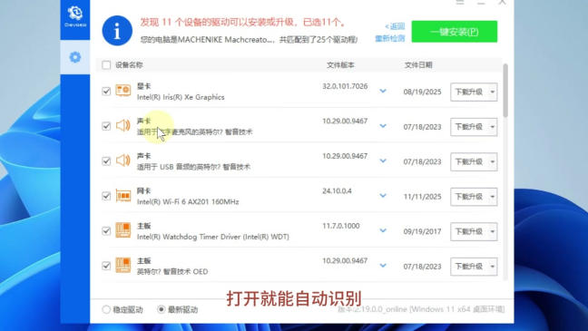Click the 文件日期 column header
The image size is (588, 331).
click(418, 65)
